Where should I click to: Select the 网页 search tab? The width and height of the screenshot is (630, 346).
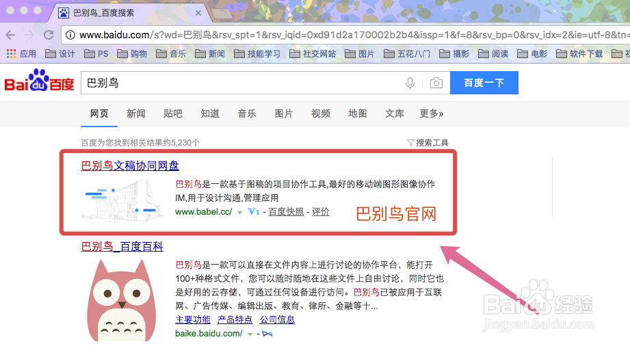(x=99, y=114)
